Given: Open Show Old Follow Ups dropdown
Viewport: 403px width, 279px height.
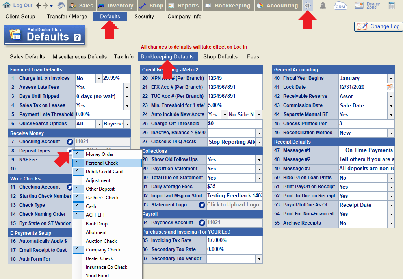Looking at the screenshot, I should (259, 159).
